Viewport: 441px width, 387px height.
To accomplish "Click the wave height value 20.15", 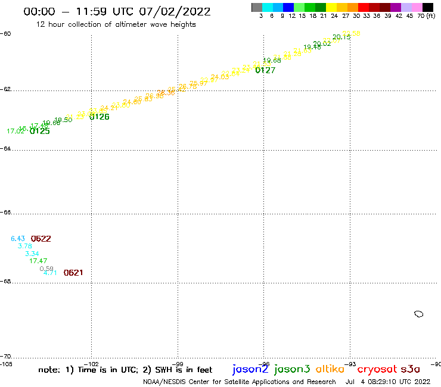I will pyautogui.click(x=341, y=37).
